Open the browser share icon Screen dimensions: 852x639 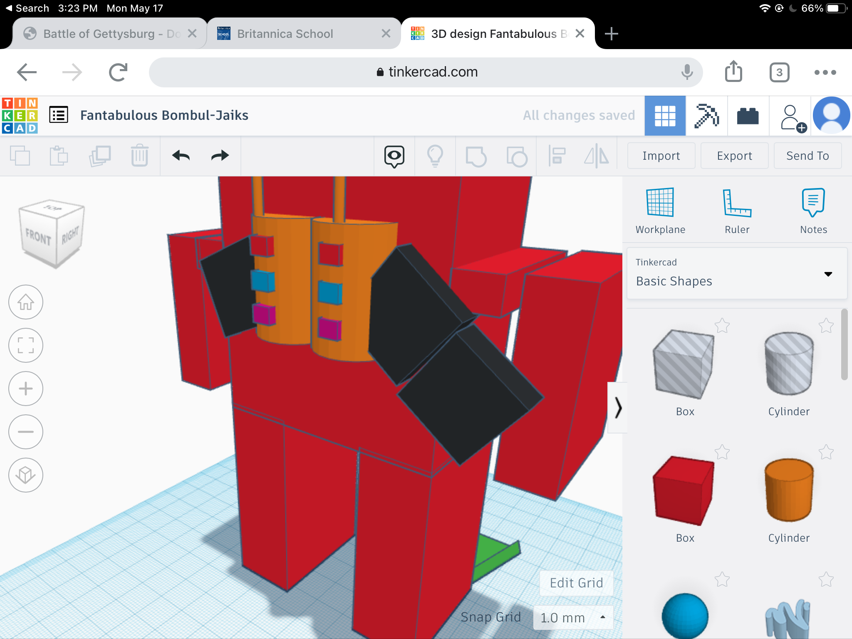click(x=733, y=72)
